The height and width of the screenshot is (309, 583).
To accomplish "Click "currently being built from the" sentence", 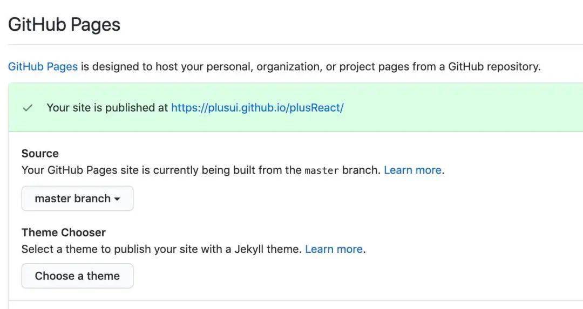I will coord(227,170).
